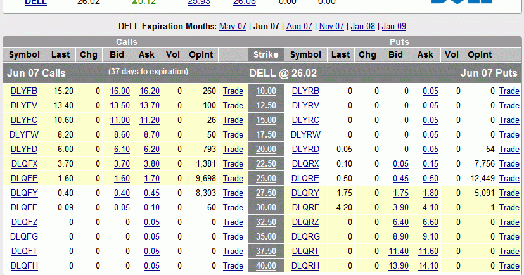
Task: Select open interest value 12,449
Action: click(x=482, y=179)
